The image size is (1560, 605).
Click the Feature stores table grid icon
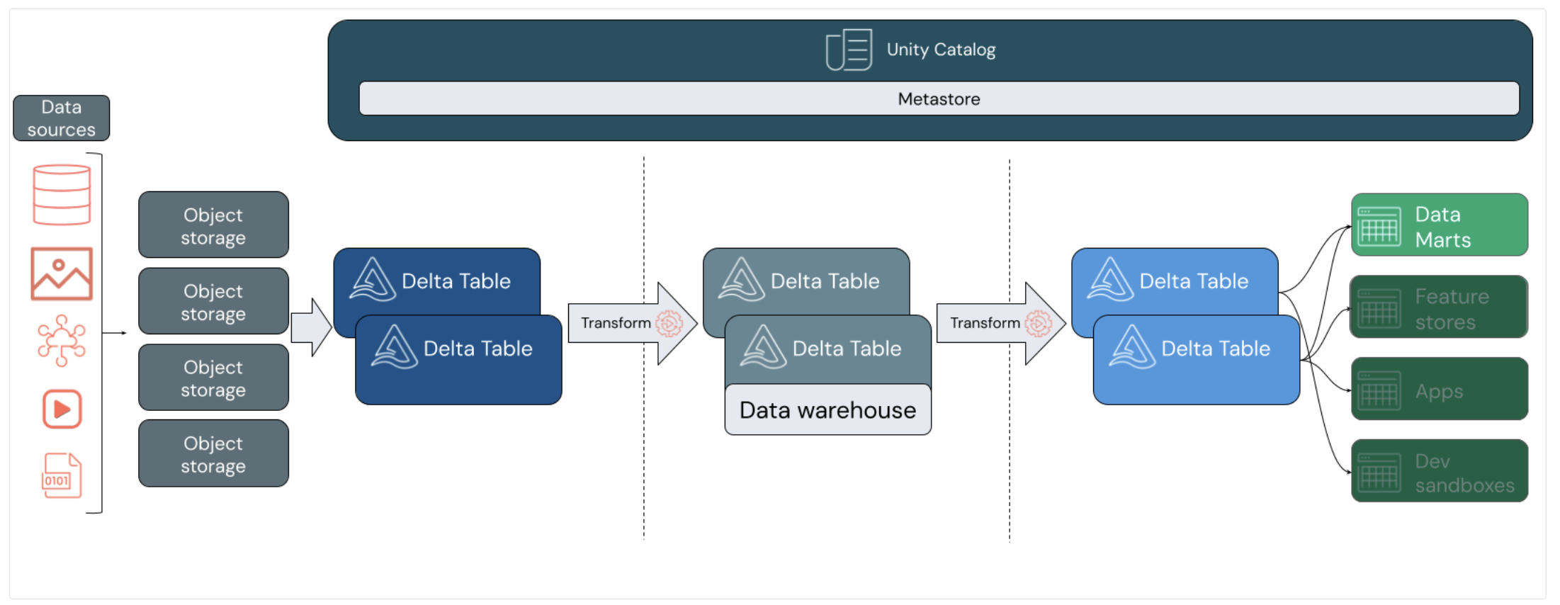point(1379,308)
